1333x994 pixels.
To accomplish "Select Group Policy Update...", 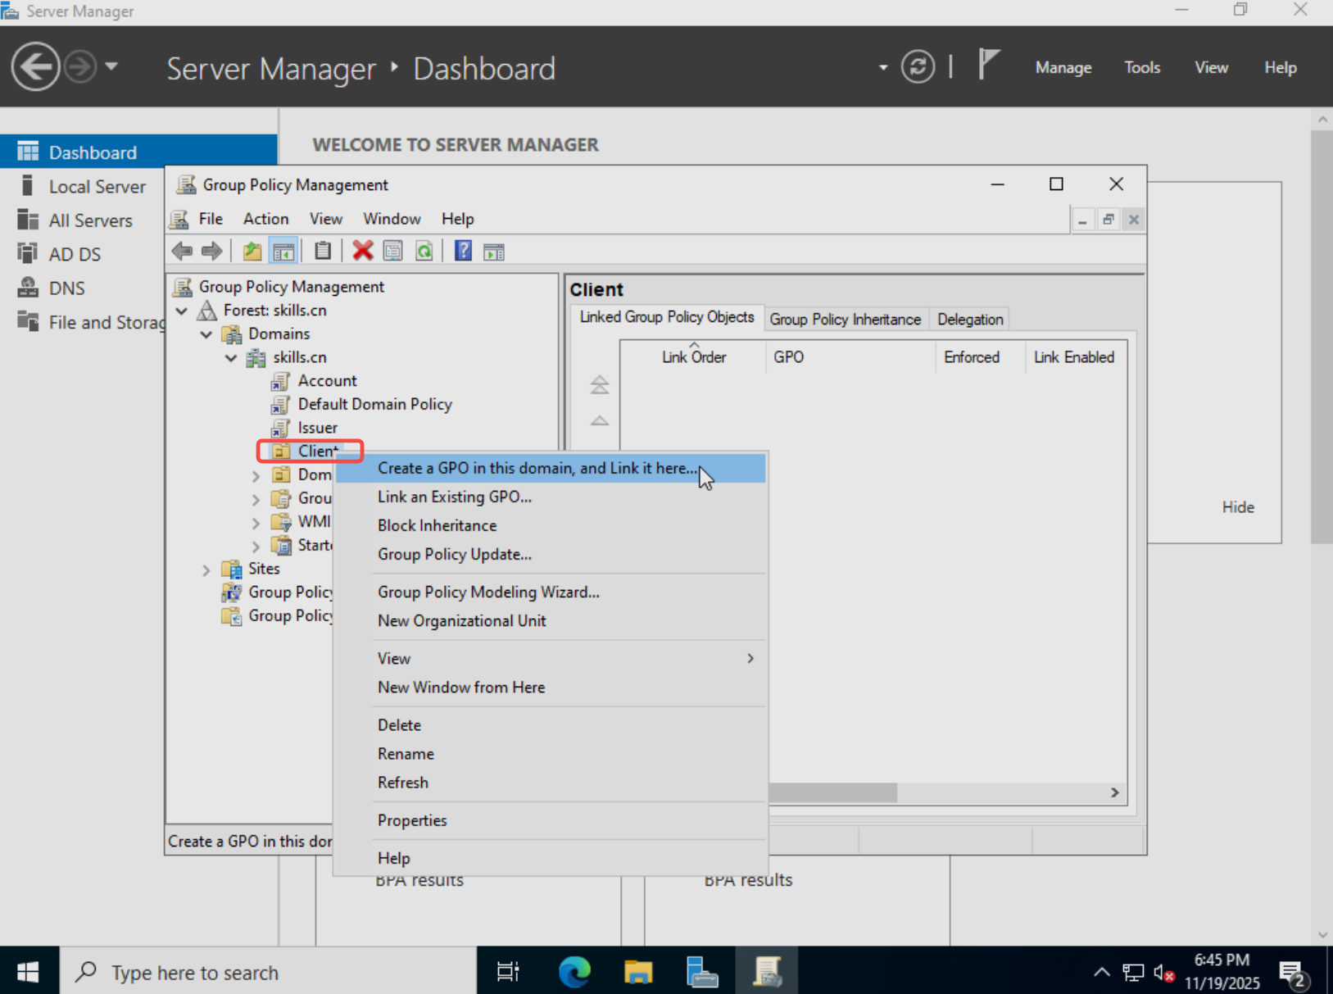I will pyautogui.click(x=551, y=554).
